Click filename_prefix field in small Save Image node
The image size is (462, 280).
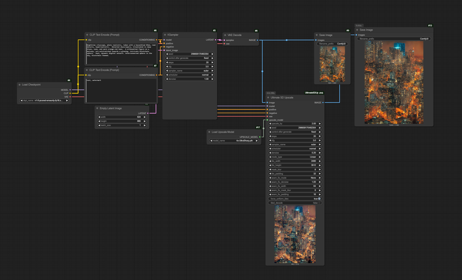332,44
